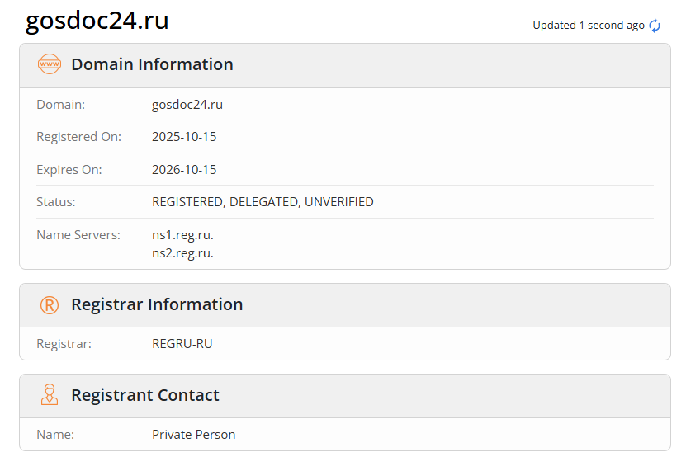Click the "Expires On:" label

69,170
